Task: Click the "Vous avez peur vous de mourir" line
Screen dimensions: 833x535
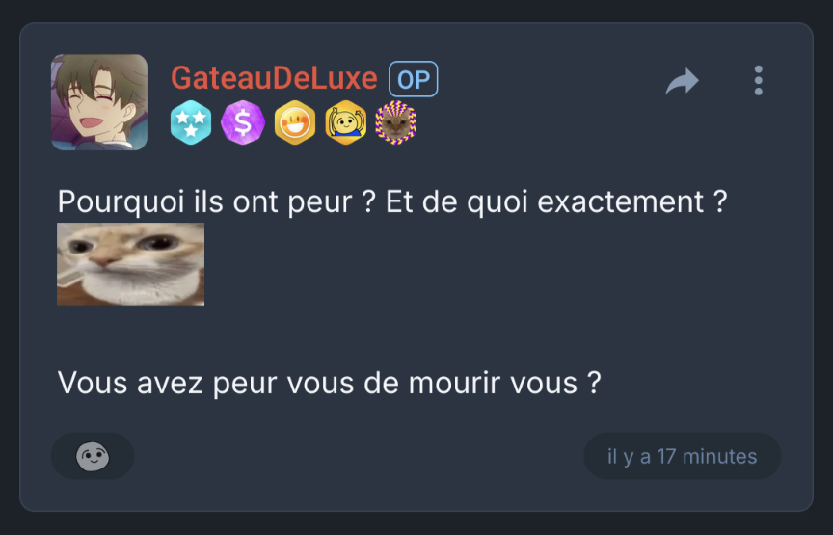Action: click(330, 383)
